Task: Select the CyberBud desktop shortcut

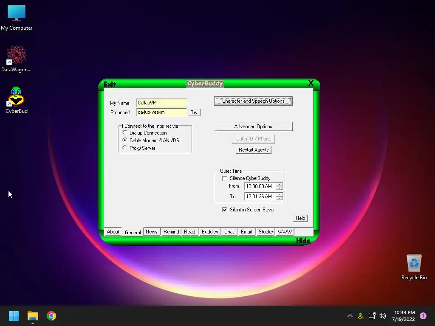Action: pos(17,100)
